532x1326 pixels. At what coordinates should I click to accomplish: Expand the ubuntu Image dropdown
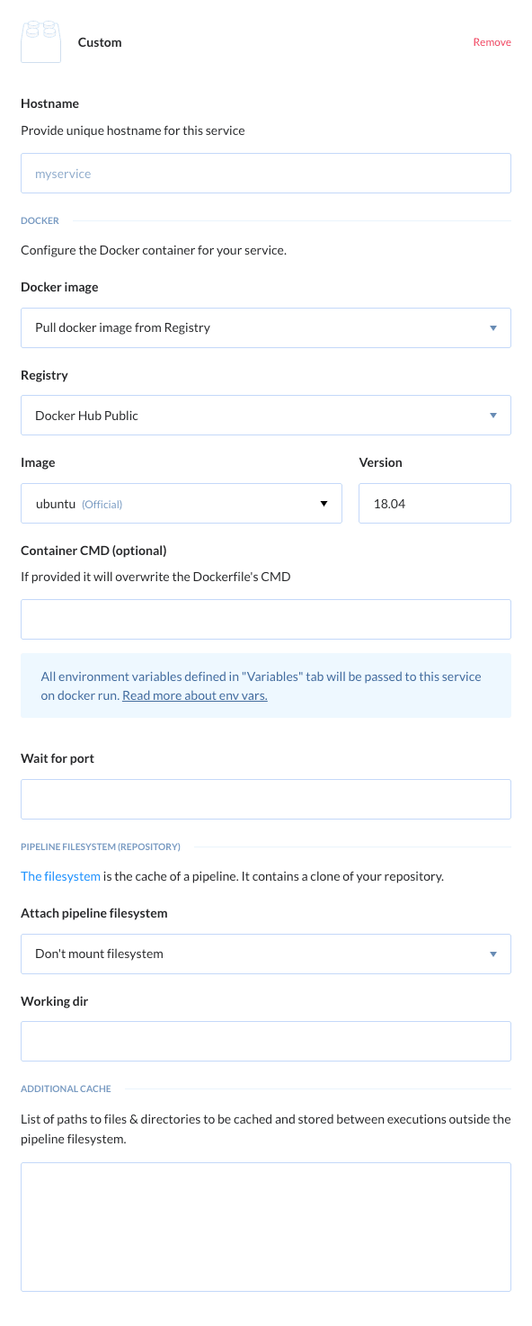coord(180,504)
